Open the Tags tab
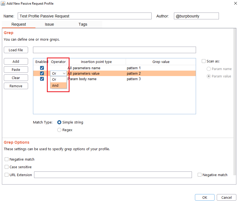Image resolution: width=238 pixels, height=202 pixels. [83, 24]
